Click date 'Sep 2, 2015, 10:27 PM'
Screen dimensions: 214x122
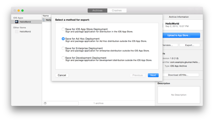(177, 26)
